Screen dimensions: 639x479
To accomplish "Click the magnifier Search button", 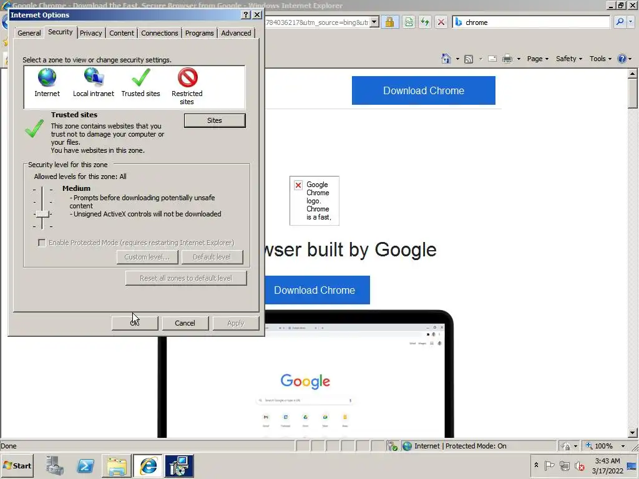I will click(x=620, y=22).
